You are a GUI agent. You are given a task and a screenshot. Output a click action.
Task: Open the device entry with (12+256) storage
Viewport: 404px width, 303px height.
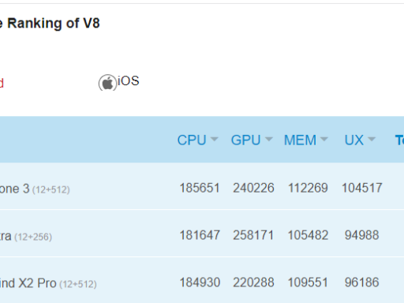coord(26,236)
